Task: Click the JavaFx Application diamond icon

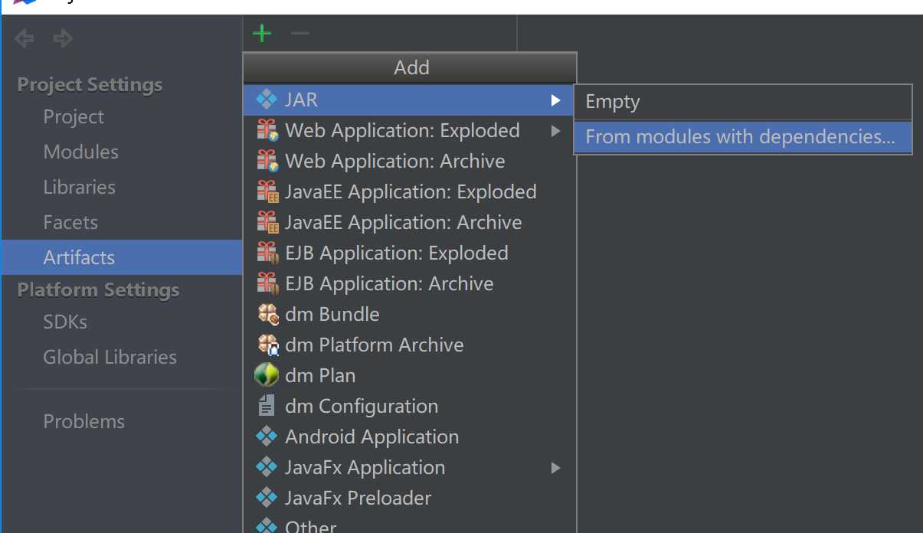Action: [x=267, y=467]
